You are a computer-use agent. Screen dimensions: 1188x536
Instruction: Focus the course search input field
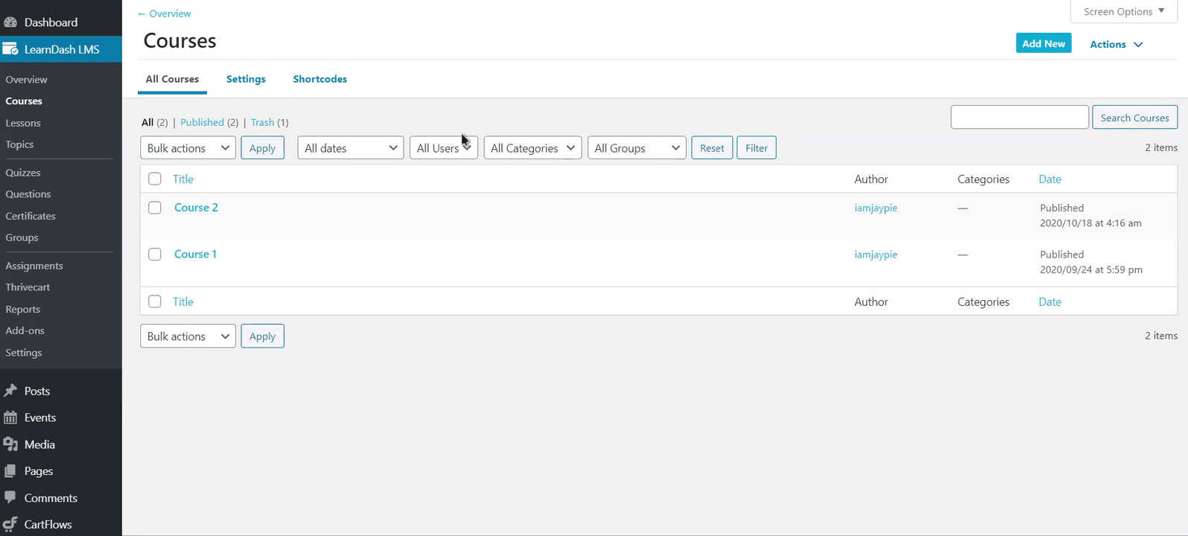[x=1020, y=118]
